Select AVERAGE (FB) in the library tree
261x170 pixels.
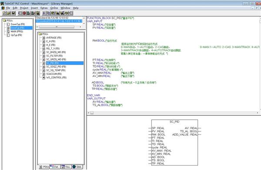54,38
